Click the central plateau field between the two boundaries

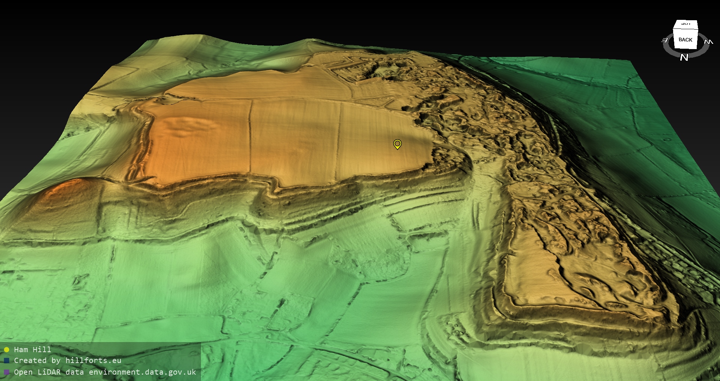(x=294, y=139)
